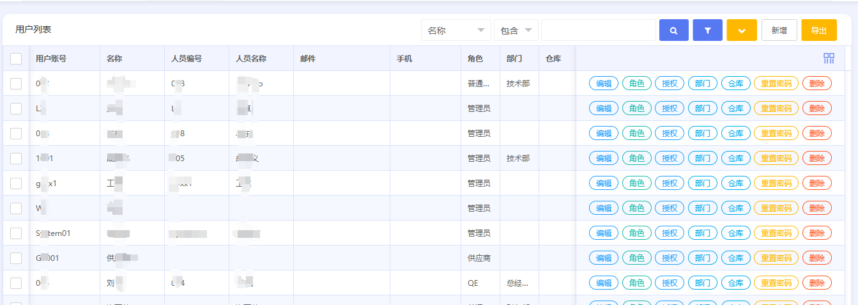Screen dimensions: 858x305
Task: Click 授权 in the tem01 account row
Action: [670, 233]
